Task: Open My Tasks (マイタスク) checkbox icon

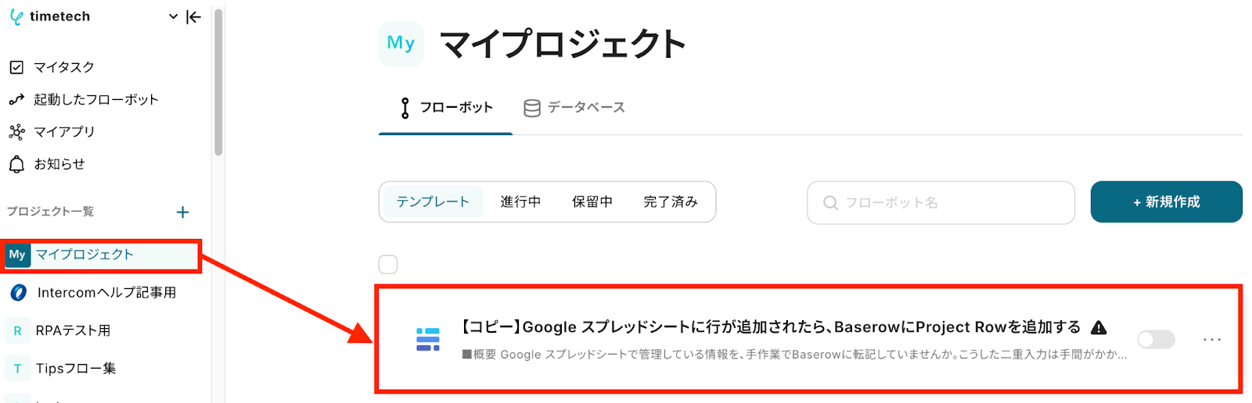Action: [16, 67]
